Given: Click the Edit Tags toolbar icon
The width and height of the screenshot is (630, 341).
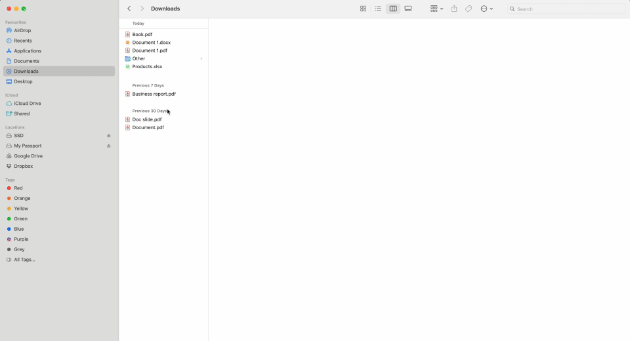Looking at the screenshot, I should coord(469,9).
